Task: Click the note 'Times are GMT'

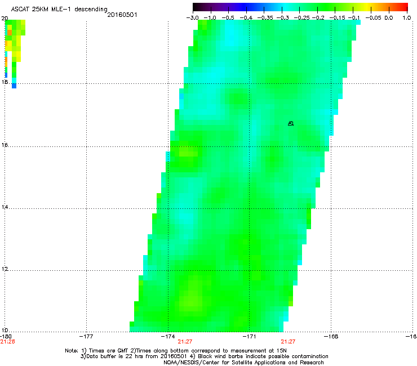Action: 109,351
